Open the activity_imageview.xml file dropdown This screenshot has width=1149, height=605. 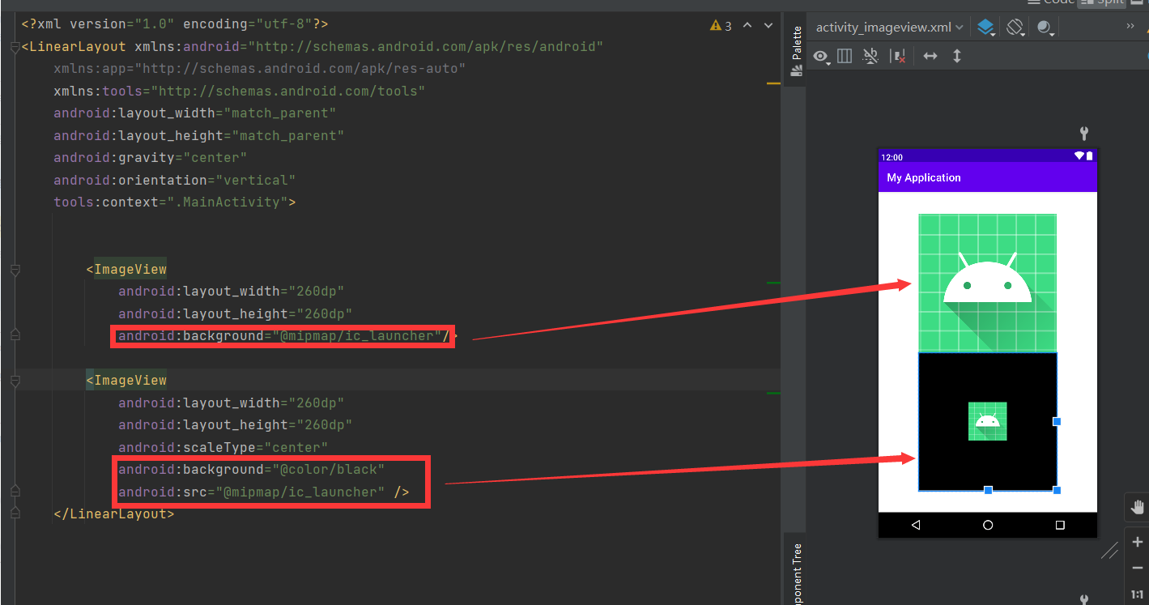tap(890, 27)
